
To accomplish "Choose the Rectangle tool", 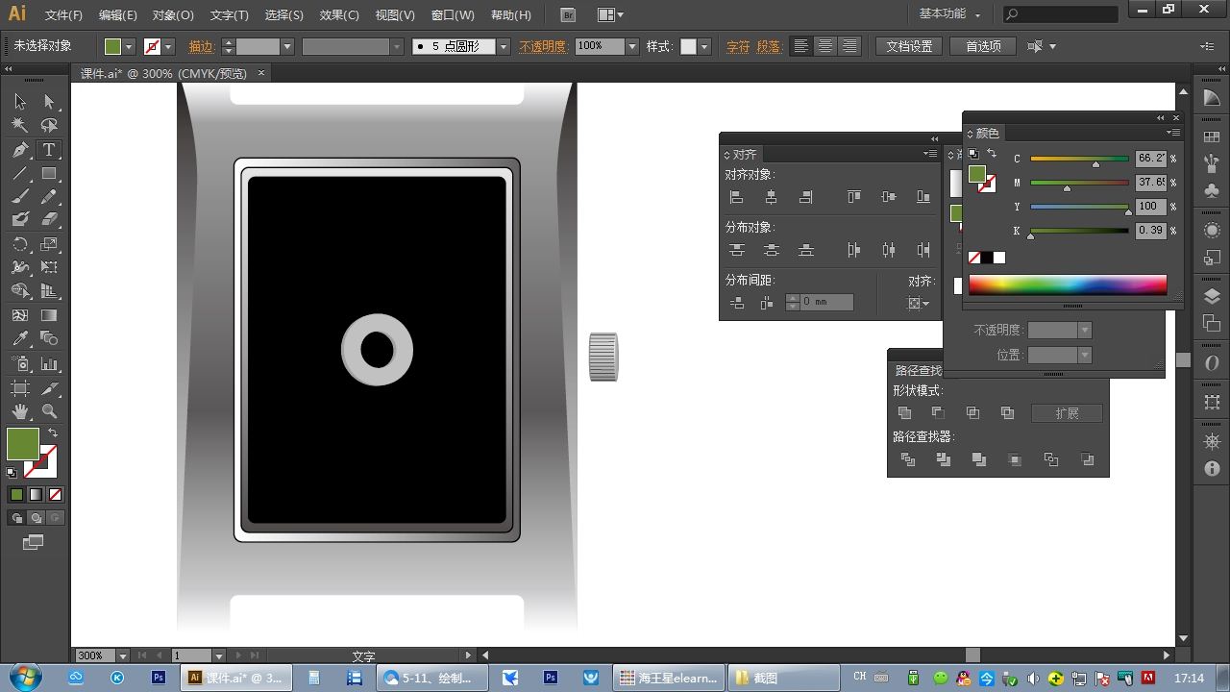I will 49,174.
